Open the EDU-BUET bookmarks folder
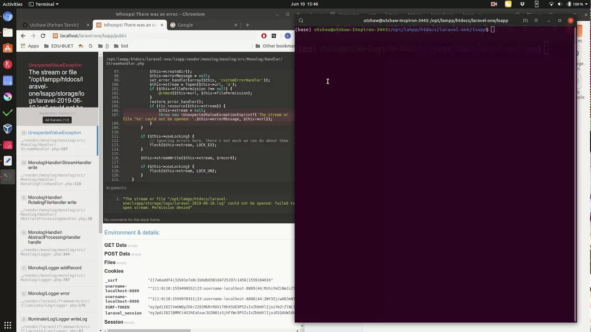This screenshot has height=332, width=591. [59, 46]
